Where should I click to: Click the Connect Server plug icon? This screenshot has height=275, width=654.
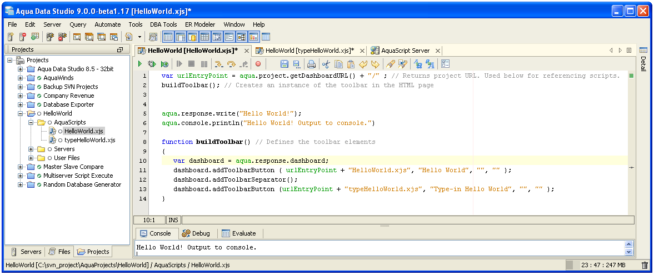coord(50,37)
